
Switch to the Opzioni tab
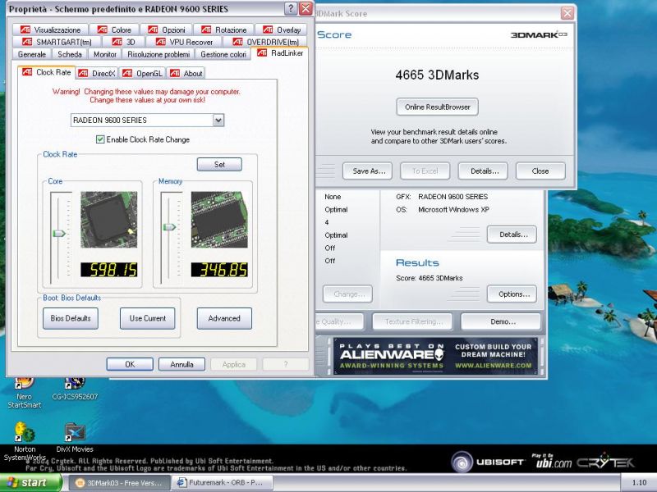(167, 30)
